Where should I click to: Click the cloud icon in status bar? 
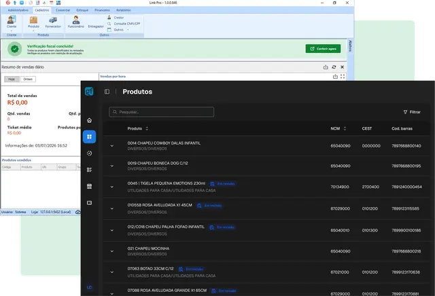click(78, 212)
